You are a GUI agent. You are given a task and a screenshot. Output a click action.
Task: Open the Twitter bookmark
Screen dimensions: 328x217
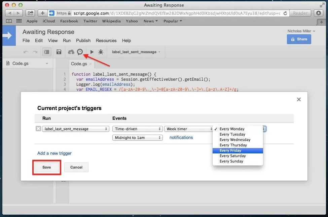(90, 21)
